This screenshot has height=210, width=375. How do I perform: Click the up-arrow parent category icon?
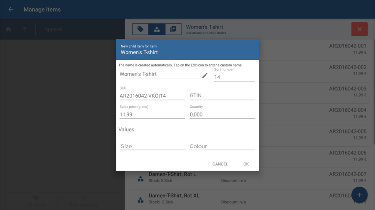point(25,29)
